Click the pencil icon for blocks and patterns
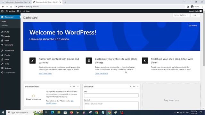 (33, 60)
